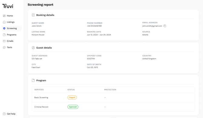Click the Program section folder icon
The height and width of the screenshot is (118, 203).
pos(33,80)
